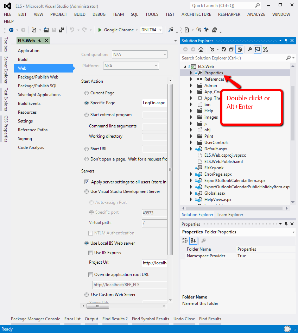
Task: Open the Error List panel
Action: click(72, 319)
